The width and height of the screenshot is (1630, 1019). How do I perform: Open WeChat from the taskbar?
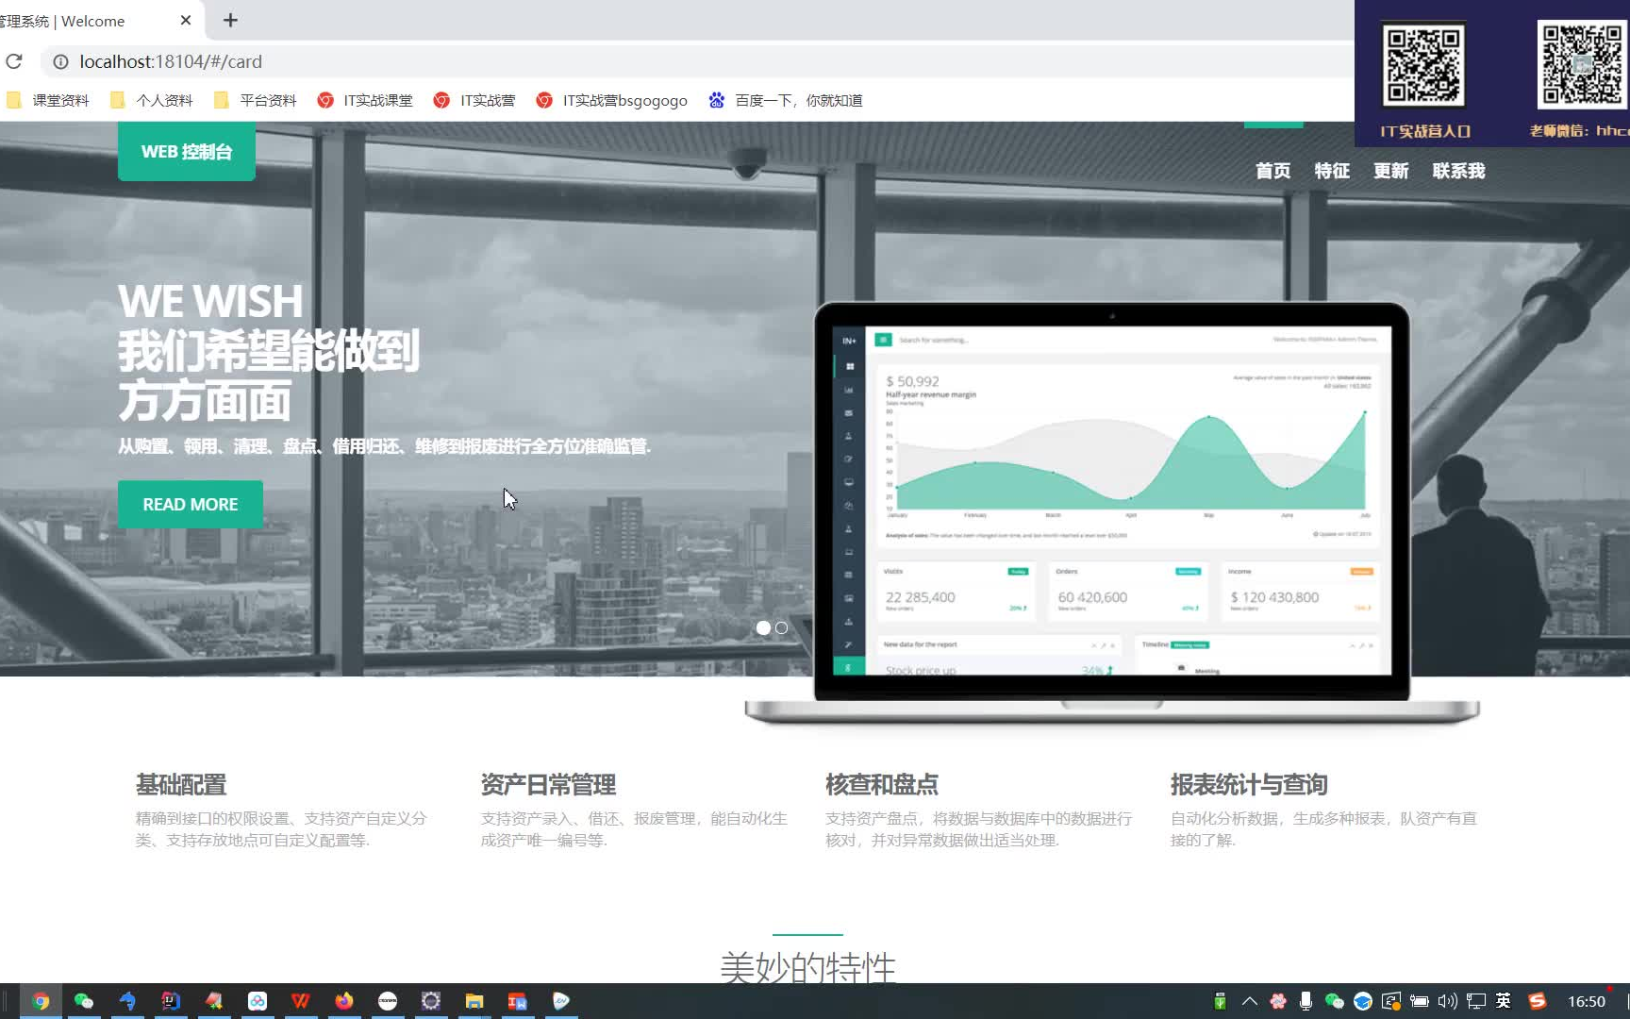click(84, 1001)
